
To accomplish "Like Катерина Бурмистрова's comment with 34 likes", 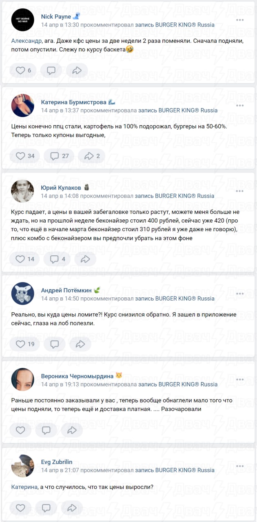I will coord(25,156).
